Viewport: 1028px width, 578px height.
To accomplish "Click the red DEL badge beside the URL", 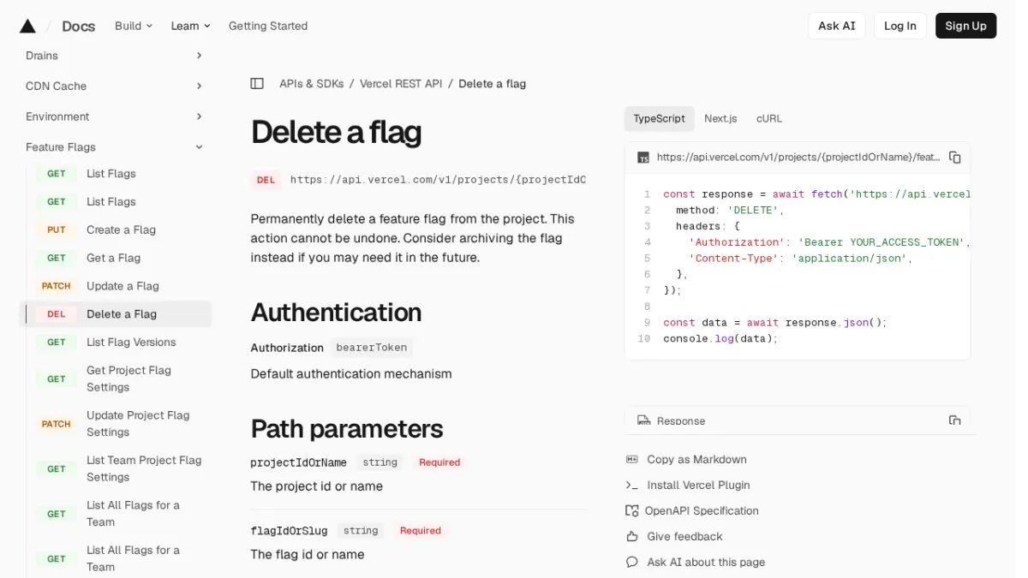I will pos(266,181).
